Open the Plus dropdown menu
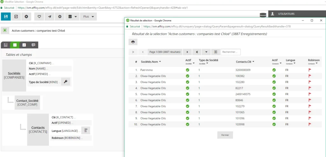Viewport: 326px width, 157px height. [x=88, y=17]
